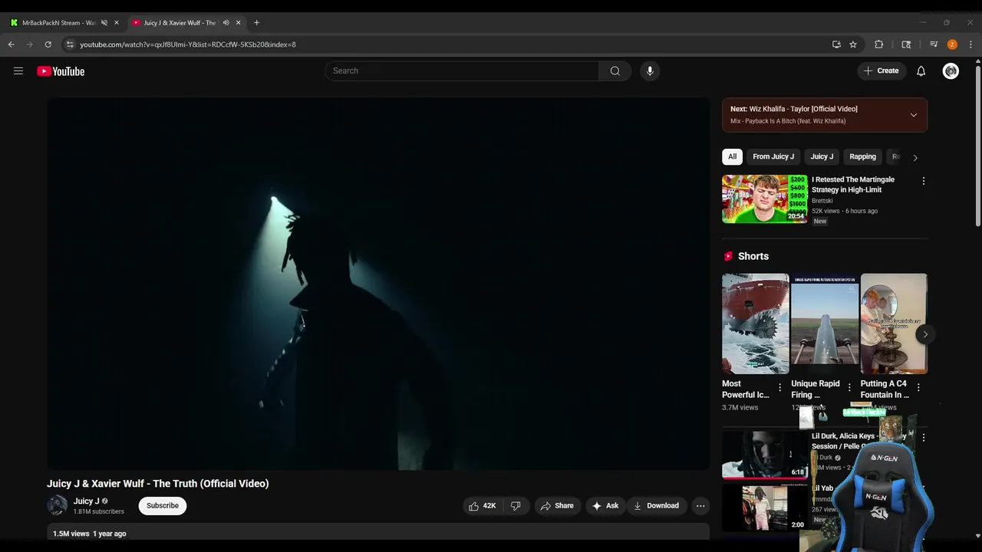Click the Ask sparkle button
Screen dimensions: 982x552
click(605, 506)
